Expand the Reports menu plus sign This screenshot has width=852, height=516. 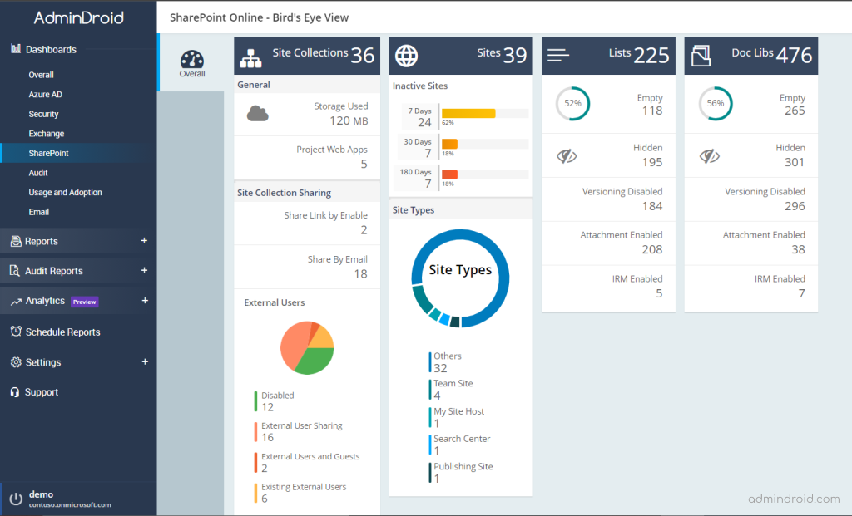coord(144,240)
